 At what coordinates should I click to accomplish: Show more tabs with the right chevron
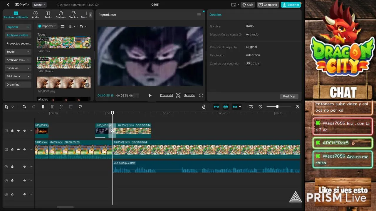click(90, 15)
